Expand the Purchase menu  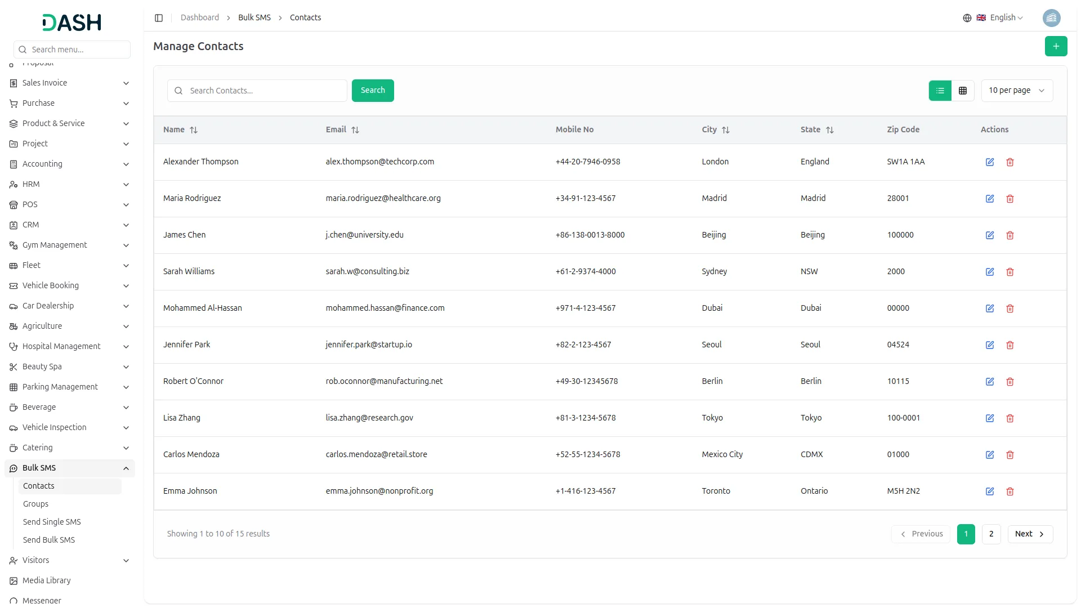pyautogui.click(x=70, y=104)
